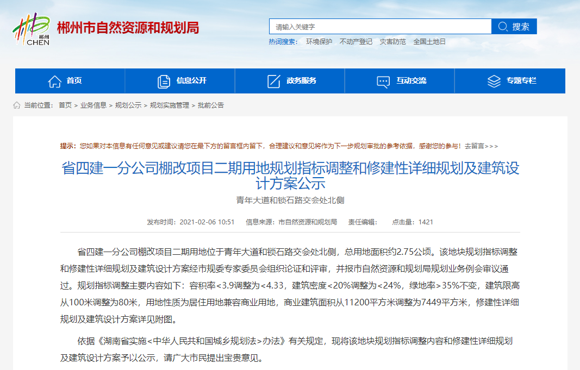Click the 搜索 search button
Image resolution: width=580 pixels, height=370 pixels.
point(514,27)
